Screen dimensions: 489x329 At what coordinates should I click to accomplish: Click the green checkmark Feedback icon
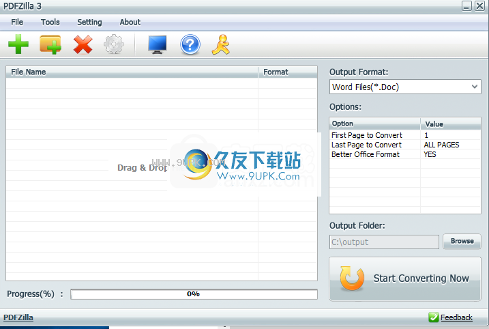pos(434,317)
